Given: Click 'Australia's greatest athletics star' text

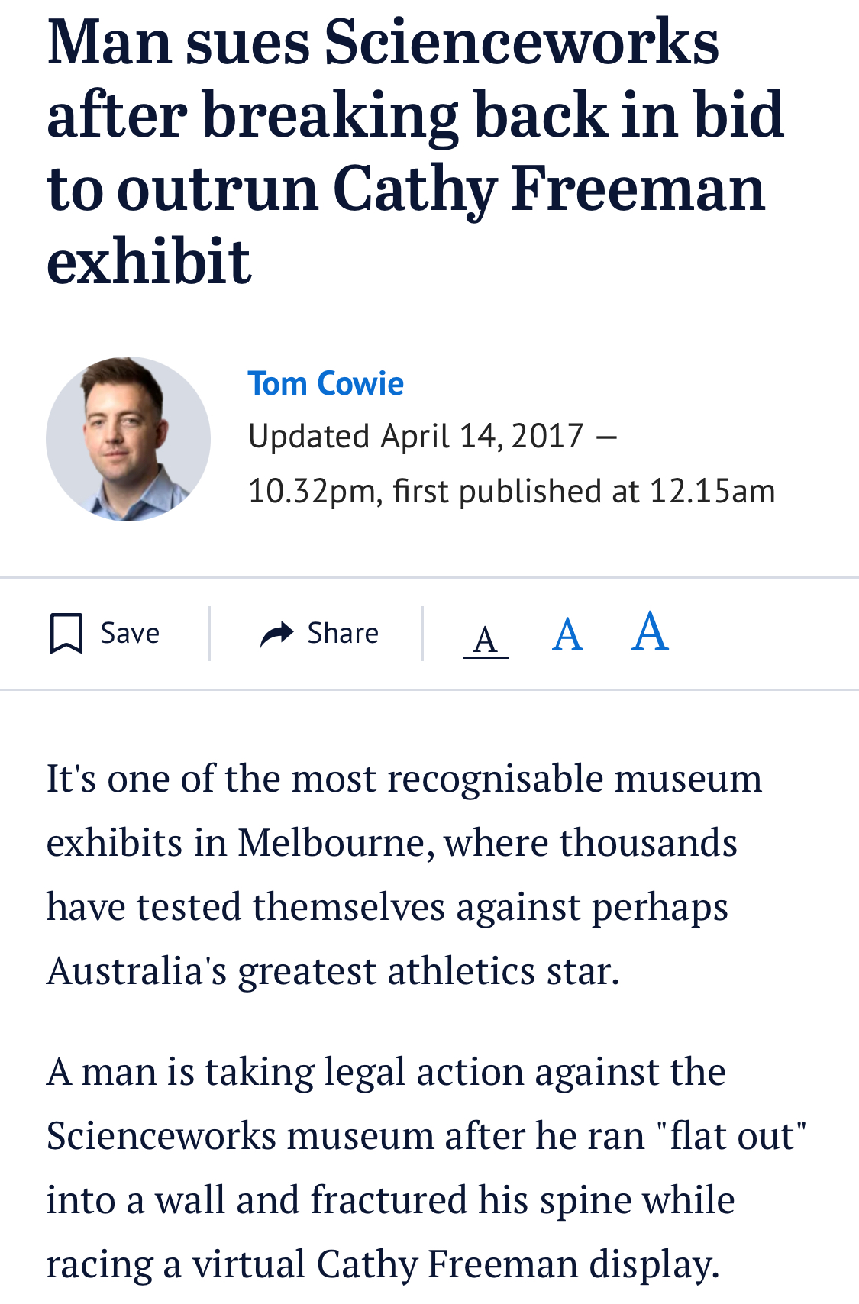Looking at the screenshot, I should click(333, 971).
